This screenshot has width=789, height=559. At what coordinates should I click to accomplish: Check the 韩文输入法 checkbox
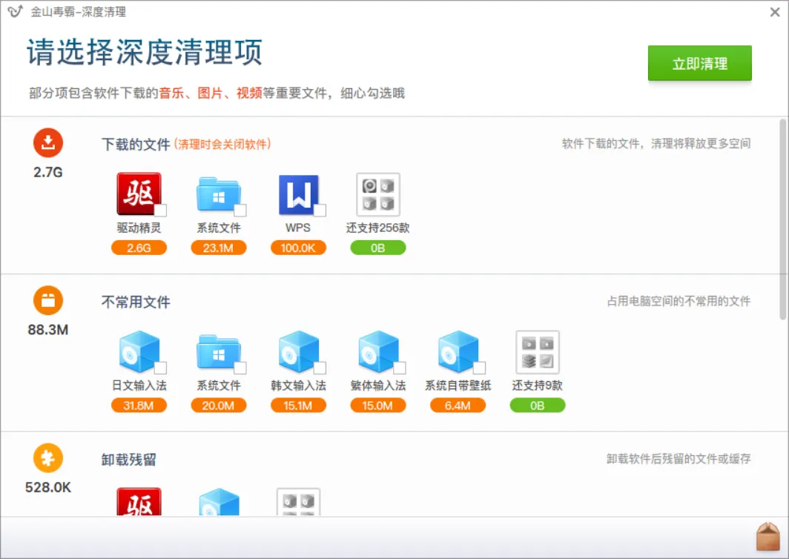pyautogui.click(x=320, y=368)
